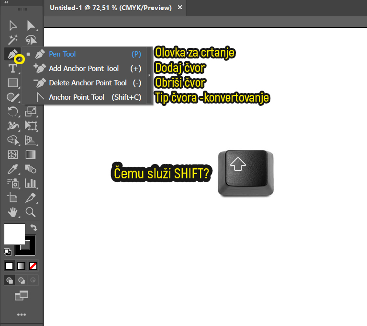Select the Symbol Sprayer tool
This screenshot has width=367, height=326.
(13, 184)
